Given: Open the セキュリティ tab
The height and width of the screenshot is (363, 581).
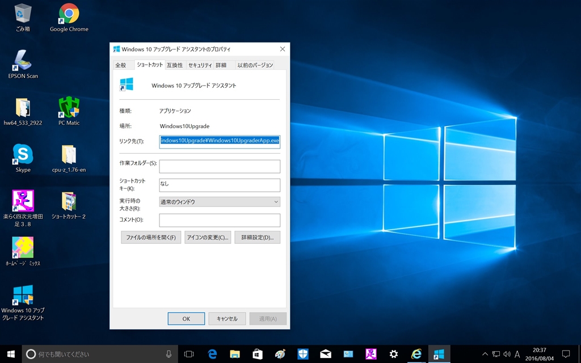Looking at the screenshot, I should (200, 65).
